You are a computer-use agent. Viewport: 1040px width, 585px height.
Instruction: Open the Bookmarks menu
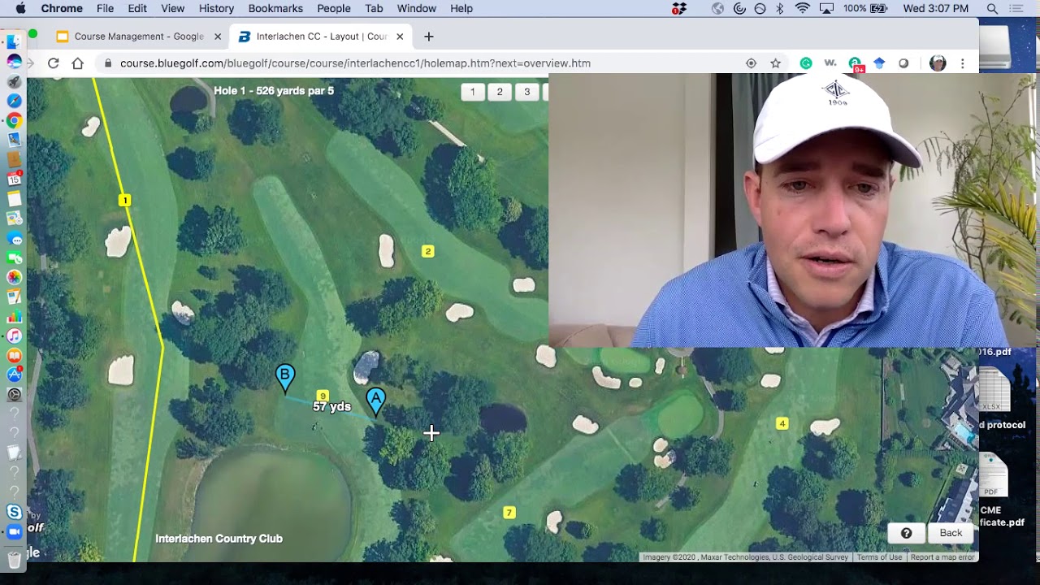[x=275, y=9]
